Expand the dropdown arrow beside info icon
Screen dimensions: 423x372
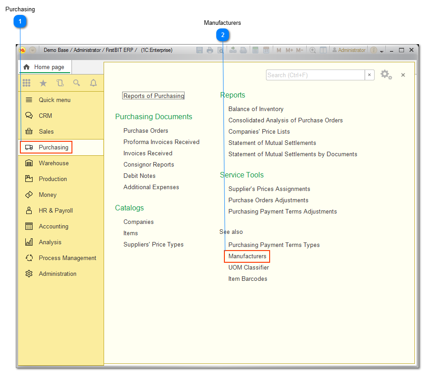[382, 51]
